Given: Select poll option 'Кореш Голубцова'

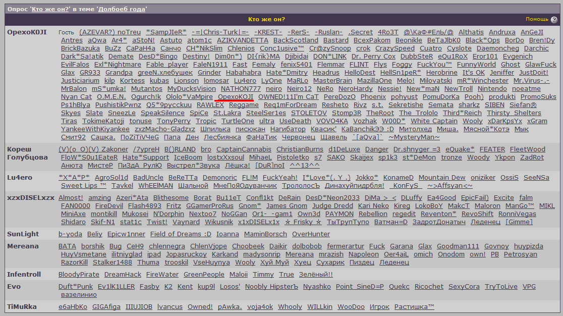Looking at the screenshot, I should pos(27,153).
